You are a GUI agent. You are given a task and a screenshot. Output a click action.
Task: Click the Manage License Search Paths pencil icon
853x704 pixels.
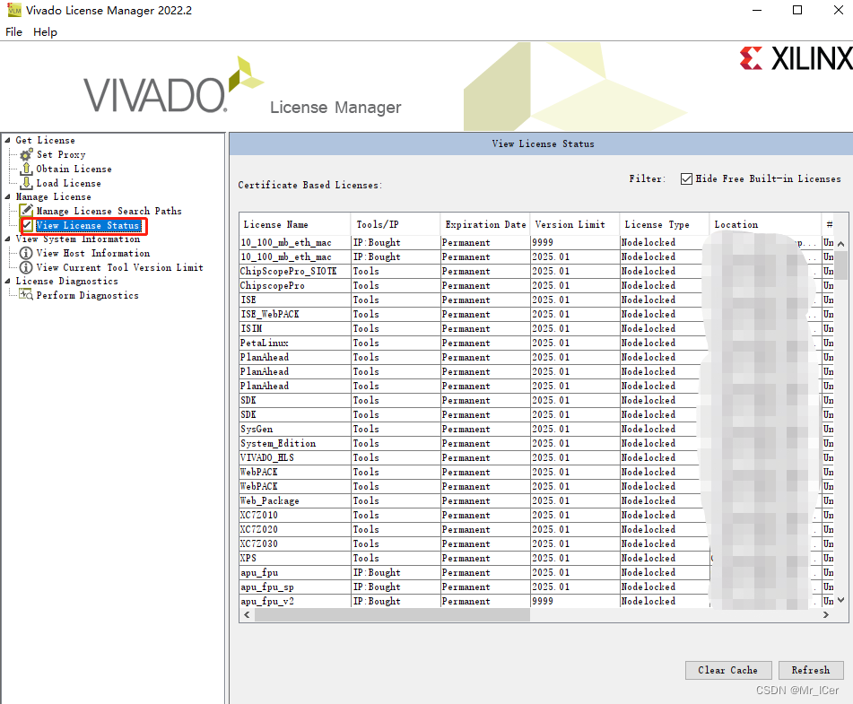(26, 211)
